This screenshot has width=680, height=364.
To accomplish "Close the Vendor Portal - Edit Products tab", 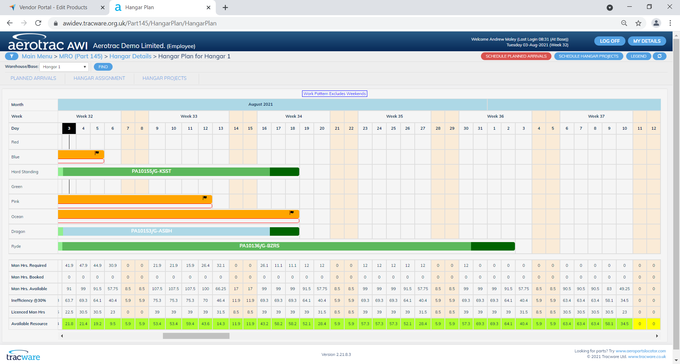I will pyautogui.click(x=103, y=7).
